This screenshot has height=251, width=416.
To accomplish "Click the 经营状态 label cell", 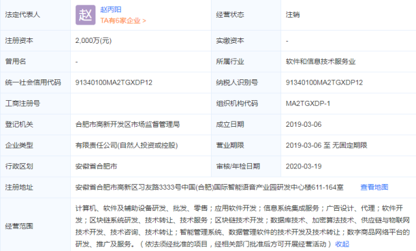I will tap(246, 15).
